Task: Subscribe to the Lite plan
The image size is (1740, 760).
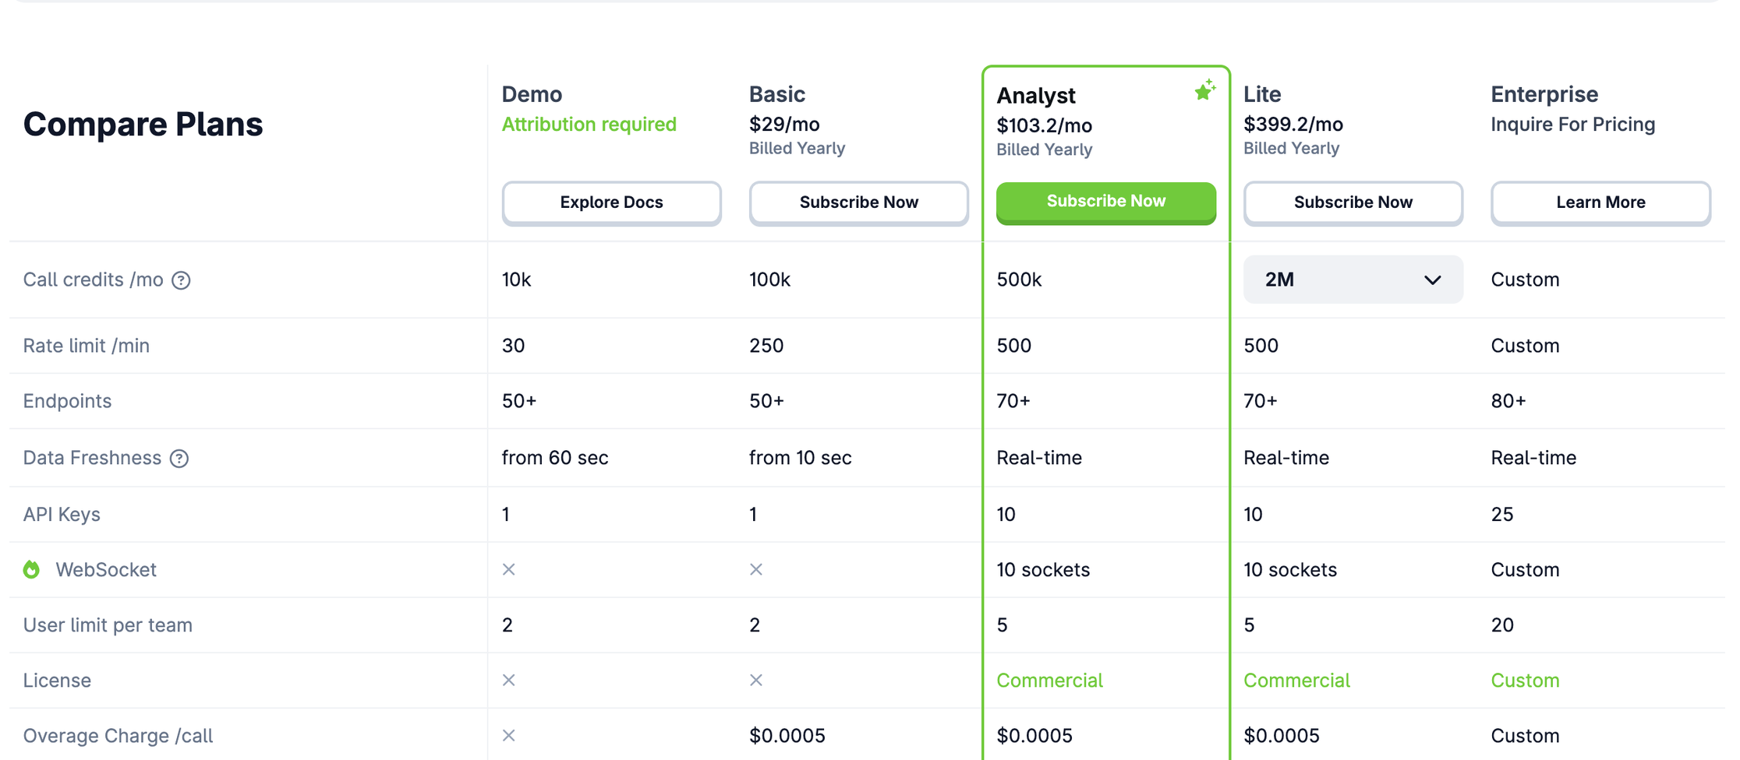Action: pos(1353,202)
